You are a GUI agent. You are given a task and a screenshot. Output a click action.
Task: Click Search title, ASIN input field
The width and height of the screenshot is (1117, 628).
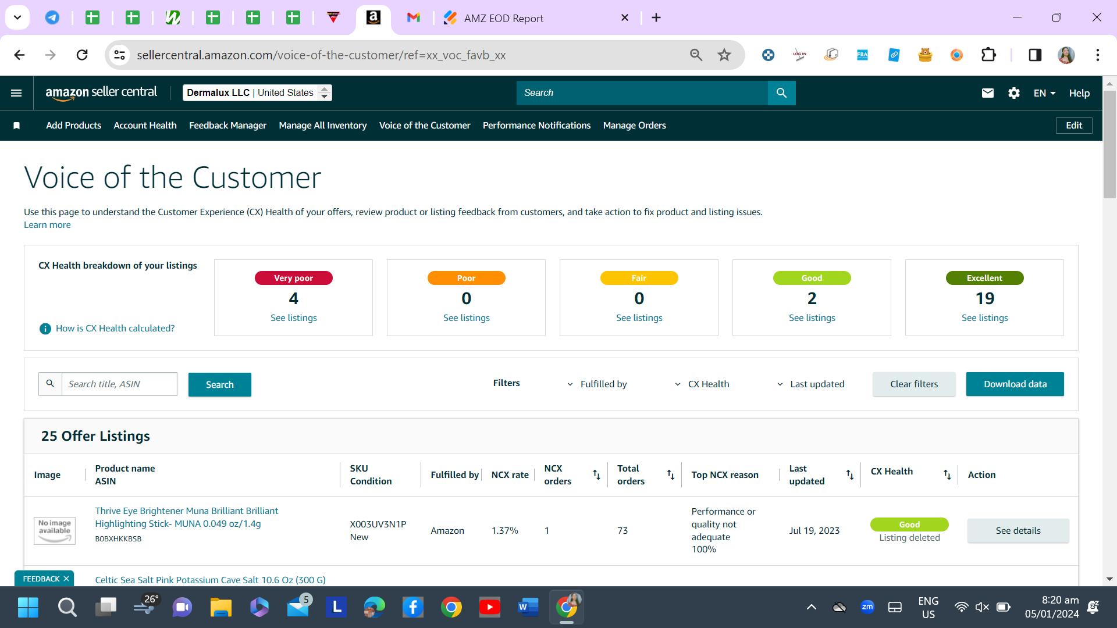coord(119,384)
